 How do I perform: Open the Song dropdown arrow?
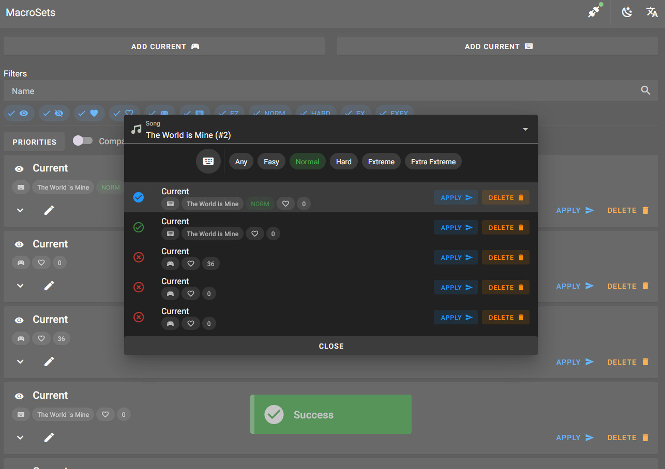pyautogui.click(x=525, y=129)
